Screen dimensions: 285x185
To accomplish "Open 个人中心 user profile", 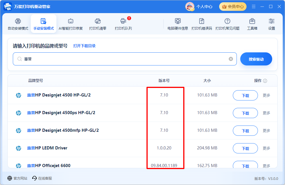I will pos(199,7).
